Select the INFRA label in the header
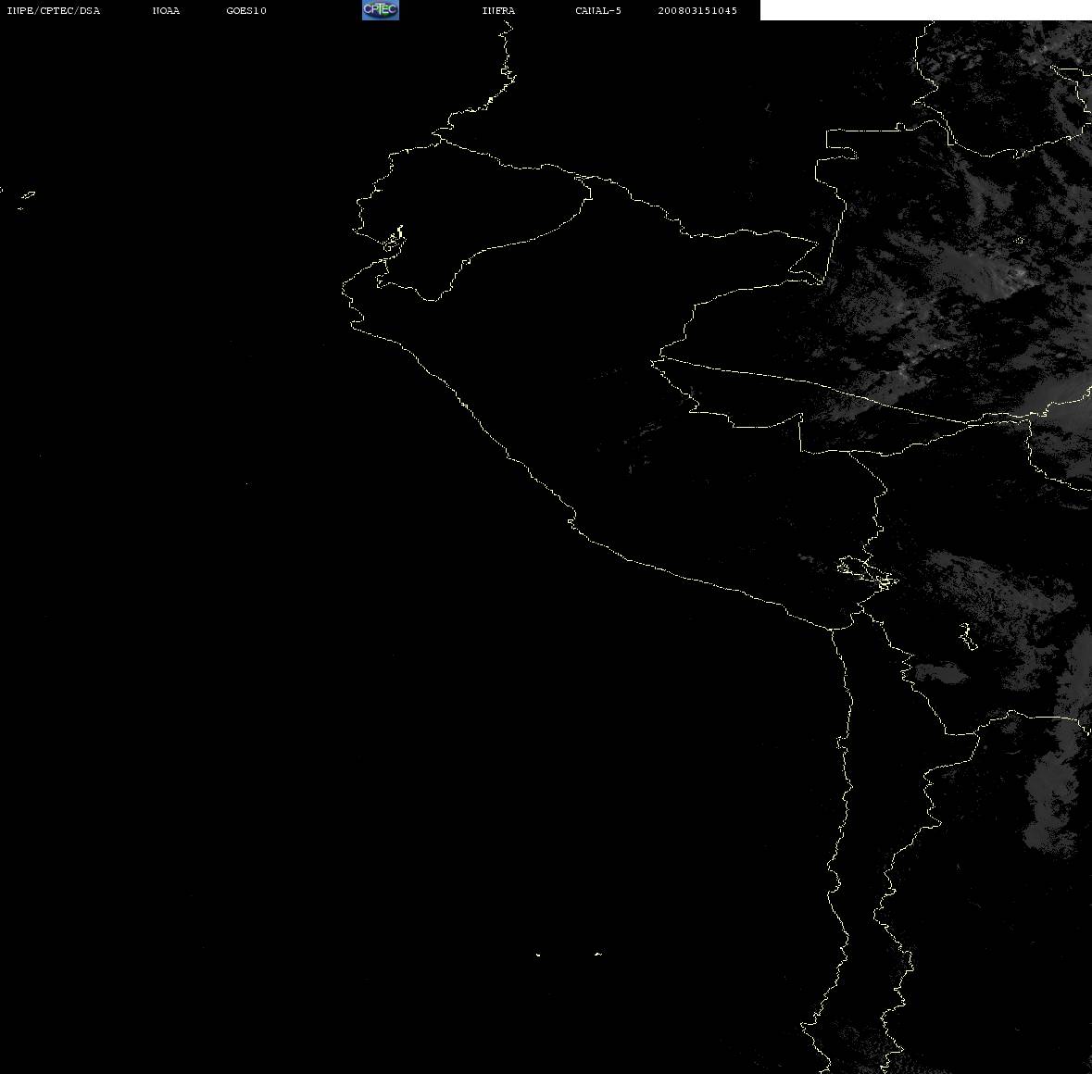1092x1074 pixels. [x=498, y=10]
